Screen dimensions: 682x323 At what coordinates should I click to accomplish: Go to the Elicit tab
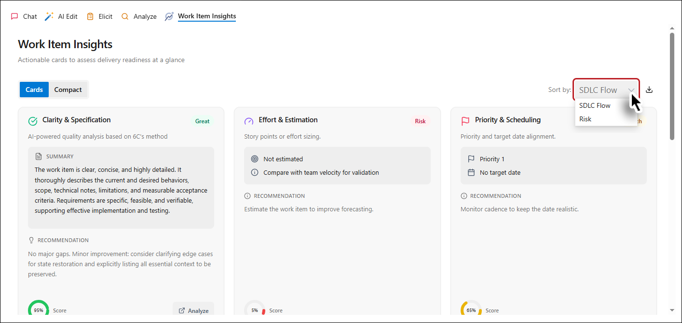[x=99, y=16]
